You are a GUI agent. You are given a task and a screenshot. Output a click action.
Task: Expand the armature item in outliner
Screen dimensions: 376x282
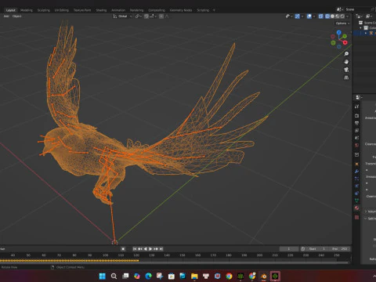coord(366,33)
